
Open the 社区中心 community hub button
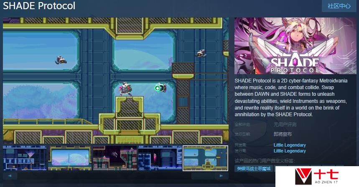339,6
